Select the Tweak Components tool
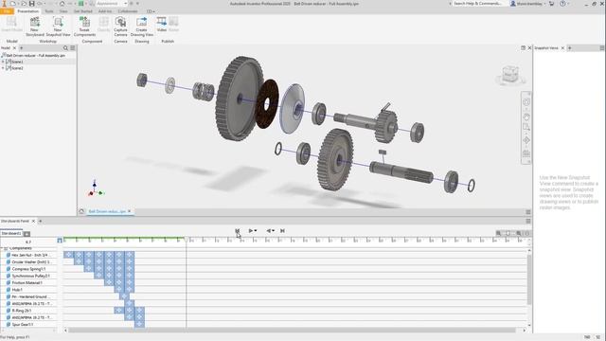This screenshot has width=606, height=341. tap(84, 27)
